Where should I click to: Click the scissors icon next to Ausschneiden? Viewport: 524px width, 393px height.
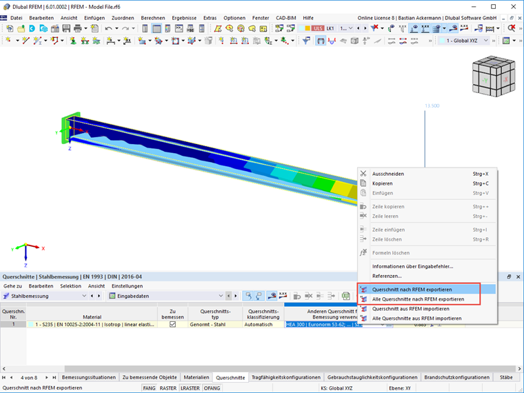363,174
